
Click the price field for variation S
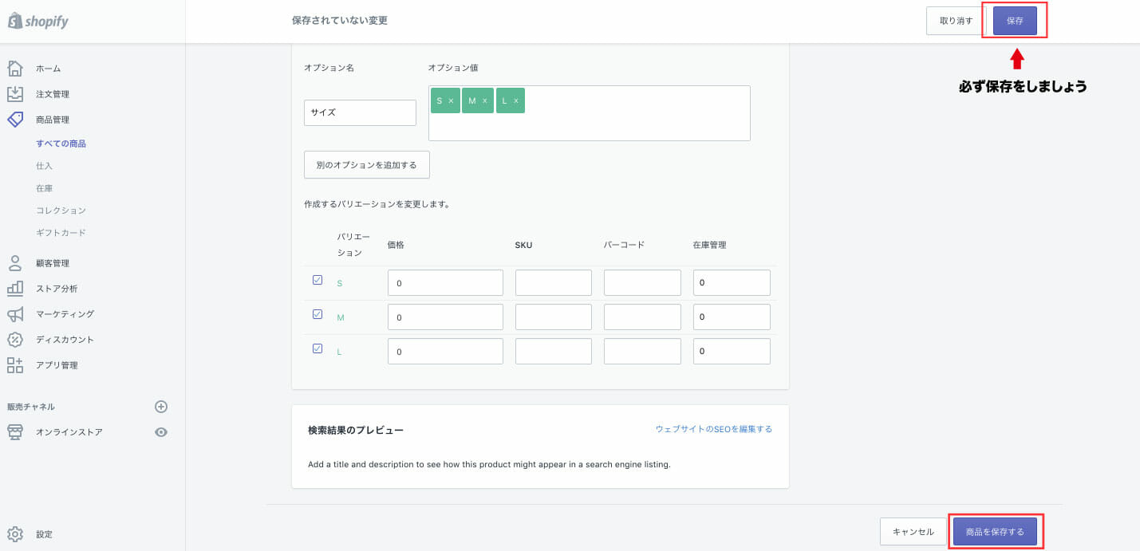tap(445, 283)
